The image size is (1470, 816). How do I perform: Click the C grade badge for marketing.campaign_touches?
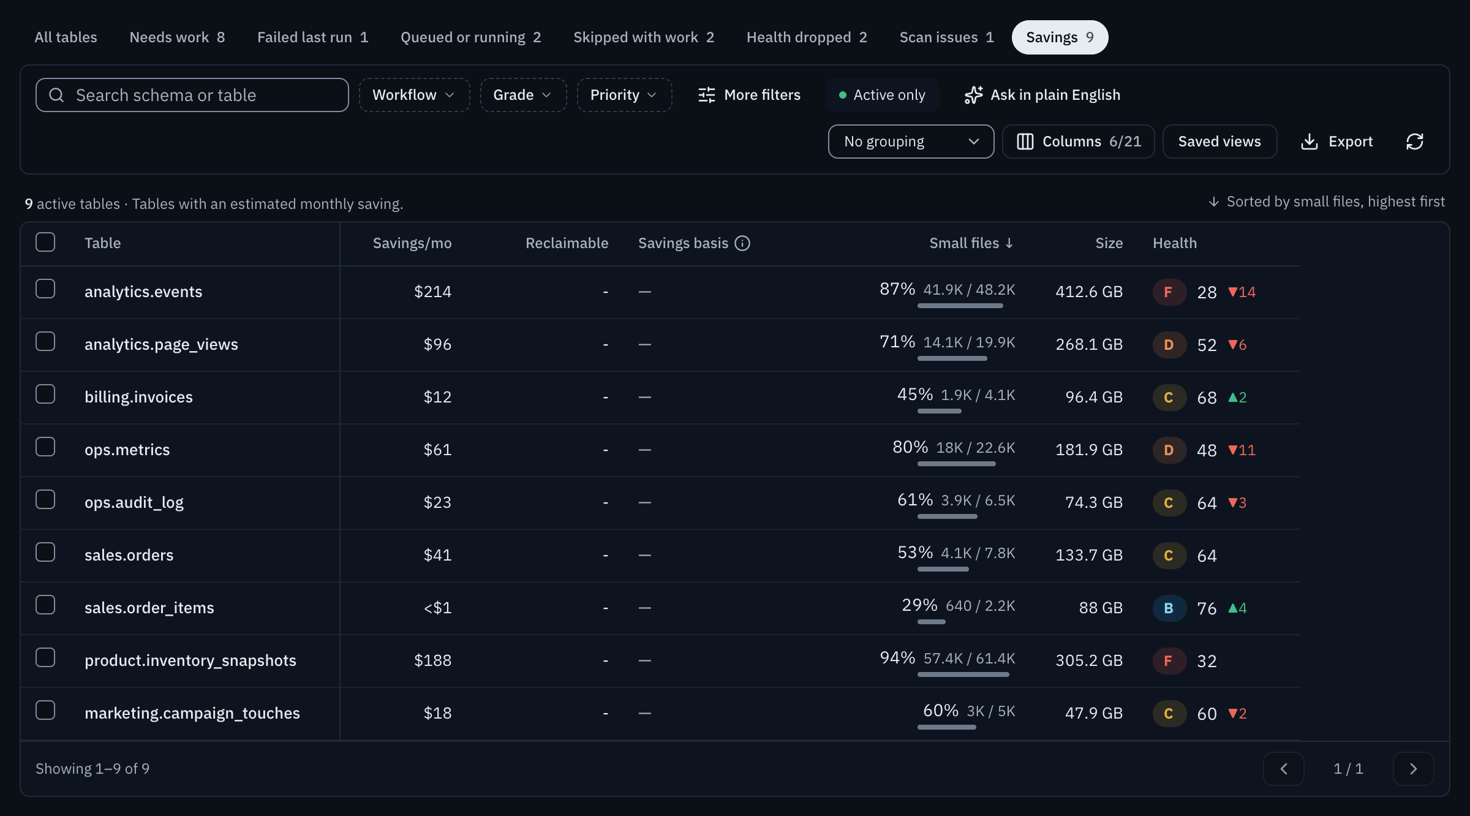1169,714
